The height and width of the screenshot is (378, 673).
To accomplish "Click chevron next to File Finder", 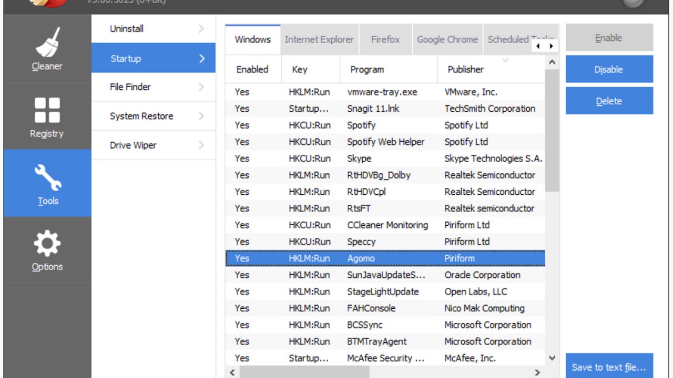I will click(201, 87).
